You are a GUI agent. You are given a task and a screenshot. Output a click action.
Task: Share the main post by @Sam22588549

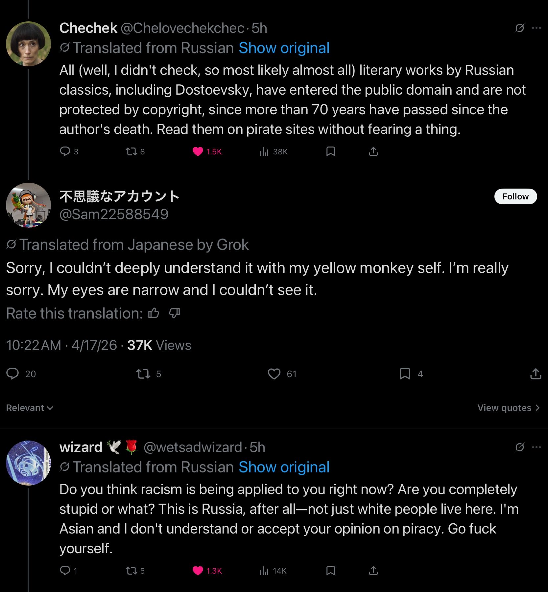point(536,374)
